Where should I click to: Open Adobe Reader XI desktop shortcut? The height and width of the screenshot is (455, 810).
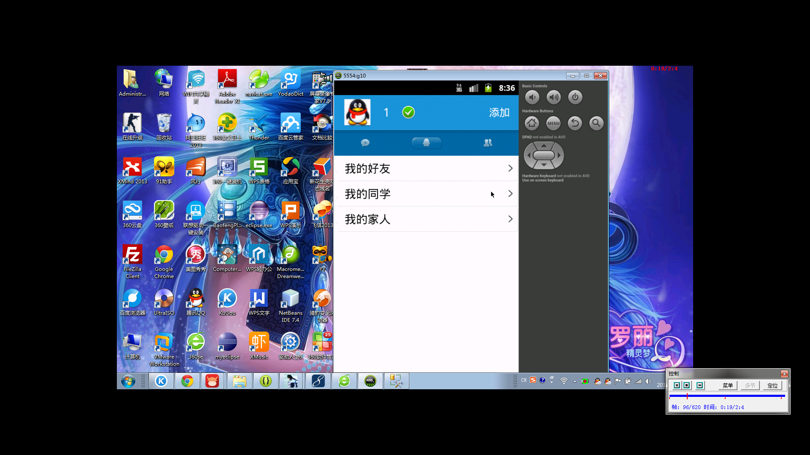click(227, 86)
